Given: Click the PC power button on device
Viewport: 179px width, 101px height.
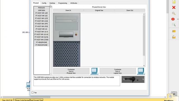Looking at the screenshot, I should pyautogui.click(x=76, y=35).
